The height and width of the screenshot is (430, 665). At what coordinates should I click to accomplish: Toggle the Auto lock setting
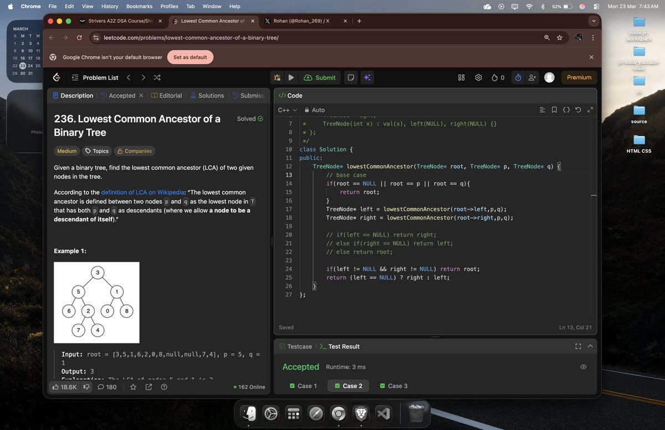click(314, 110)
